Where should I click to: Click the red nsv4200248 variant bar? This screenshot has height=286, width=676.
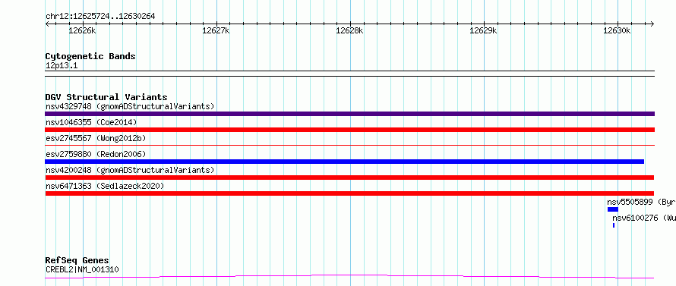click(x=349, y=178)
